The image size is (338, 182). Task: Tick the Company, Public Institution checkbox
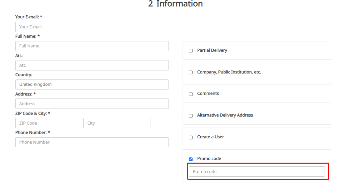(191, 72)
